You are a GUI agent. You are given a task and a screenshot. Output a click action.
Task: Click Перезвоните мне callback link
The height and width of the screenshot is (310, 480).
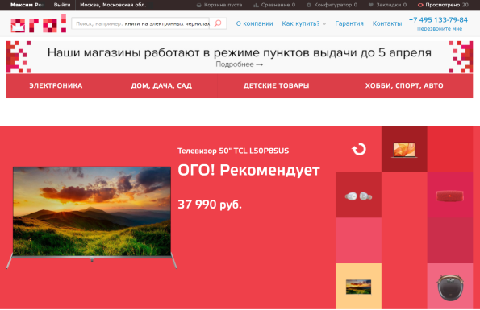(x=440, y=29)
